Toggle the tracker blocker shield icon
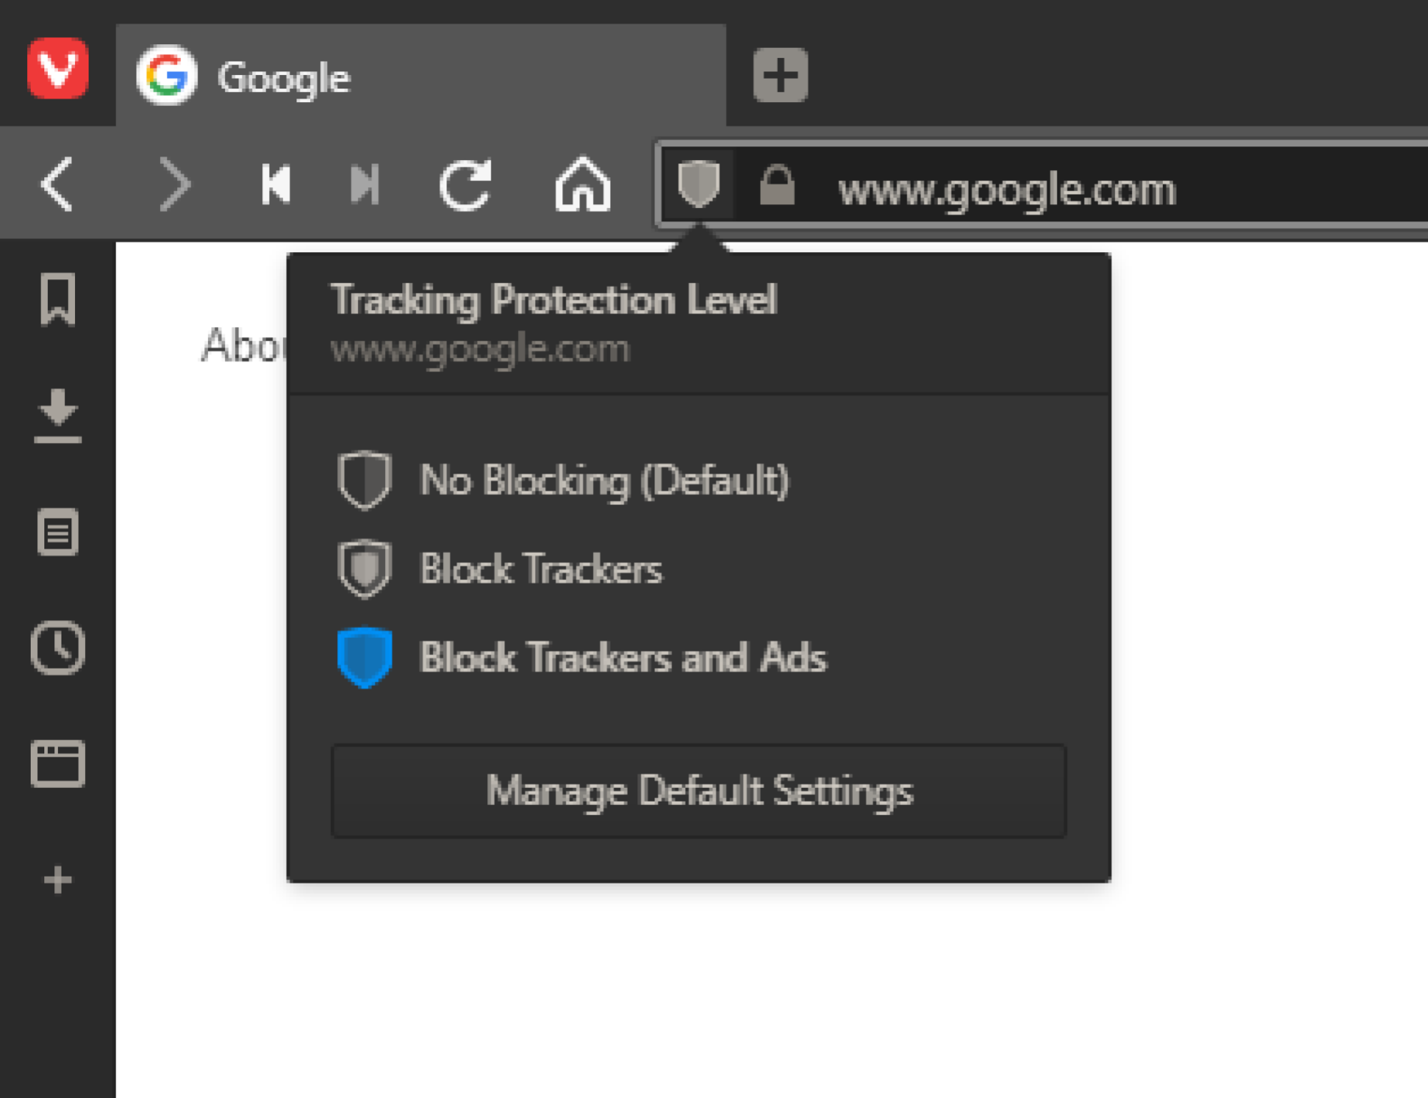 click(x=699, y=184)
